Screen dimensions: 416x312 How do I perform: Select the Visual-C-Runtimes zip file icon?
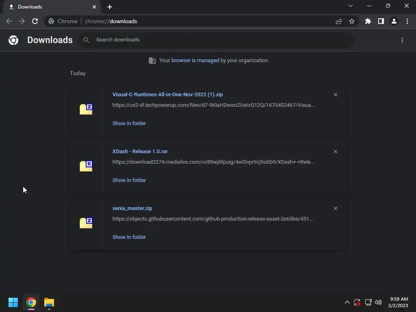(x=86, y=109)
